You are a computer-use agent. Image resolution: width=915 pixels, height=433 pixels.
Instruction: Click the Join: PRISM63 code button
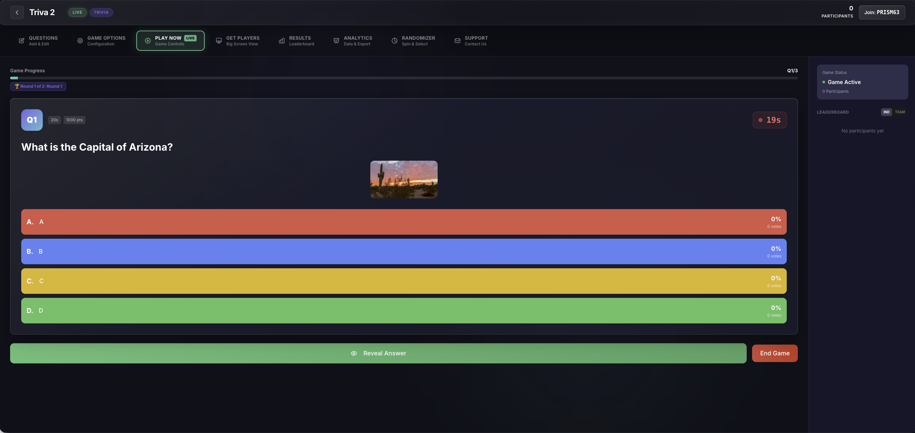(x=882, y=12)
